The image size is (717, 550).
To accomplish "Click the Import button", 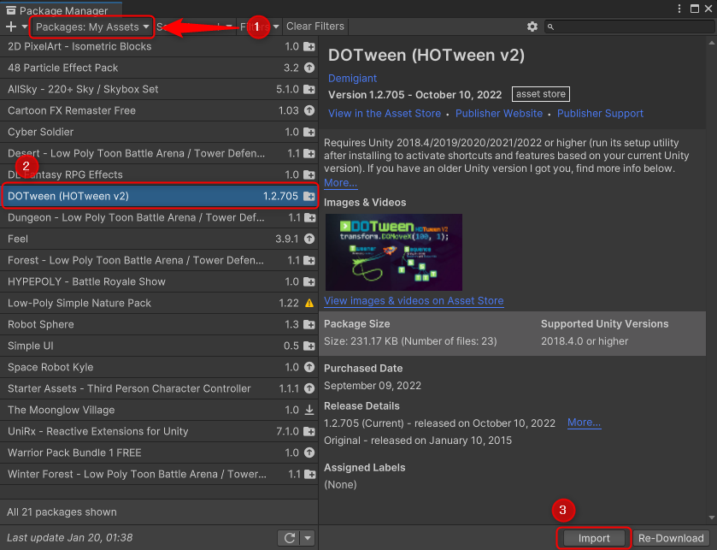I will pyautogui.click(x=594, y=538).
